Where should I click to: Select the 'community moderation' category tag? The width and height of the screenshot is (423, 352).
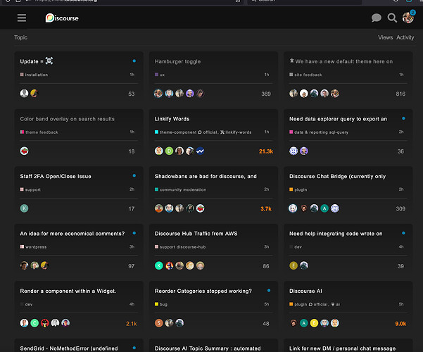click(x=180, y=190)
